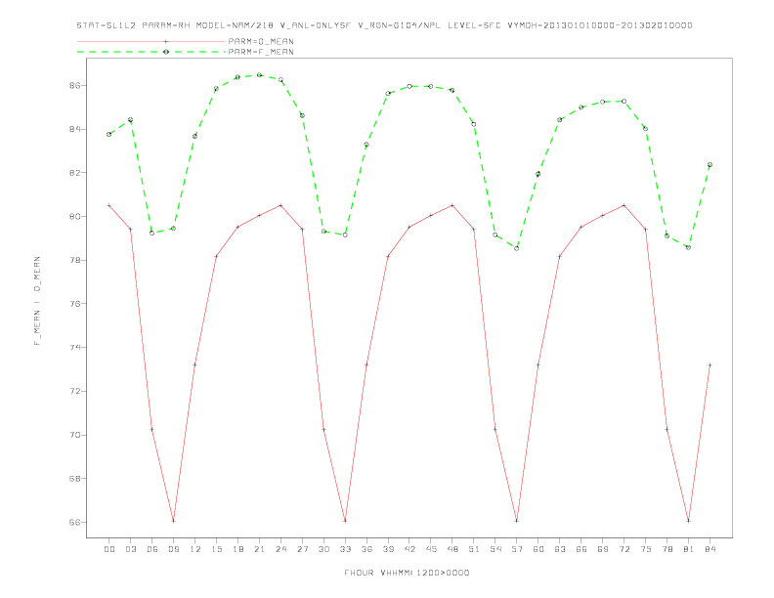
Task: Select green F_MEAN data point at hour 42
Action: [409, 86]
